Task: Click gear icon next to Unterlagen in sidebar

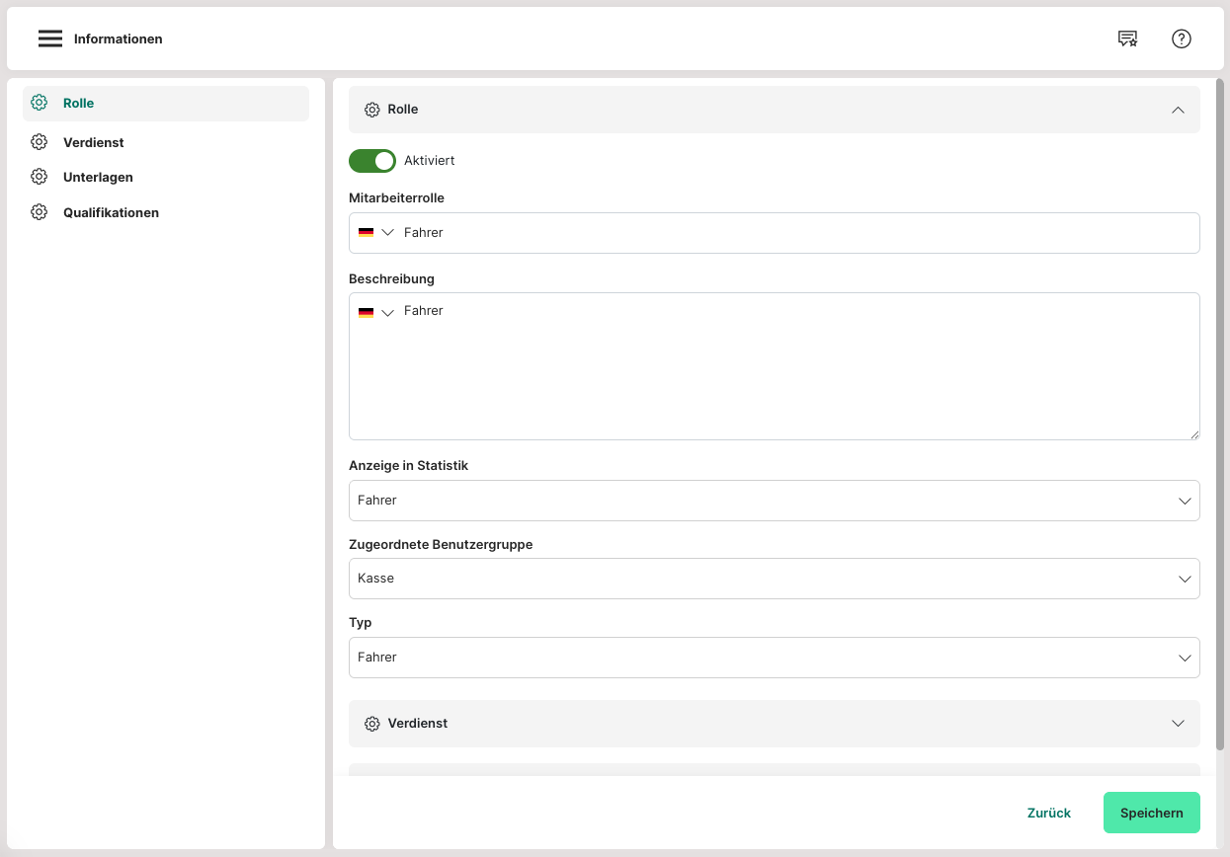Action: [39, 177]
